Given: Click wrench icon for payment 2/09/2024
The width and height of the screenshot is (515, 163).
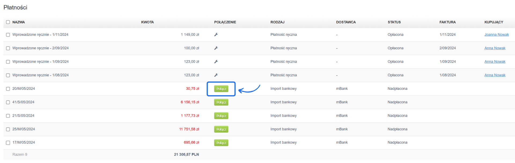Looking at the screenshot, I should (216, 48).
